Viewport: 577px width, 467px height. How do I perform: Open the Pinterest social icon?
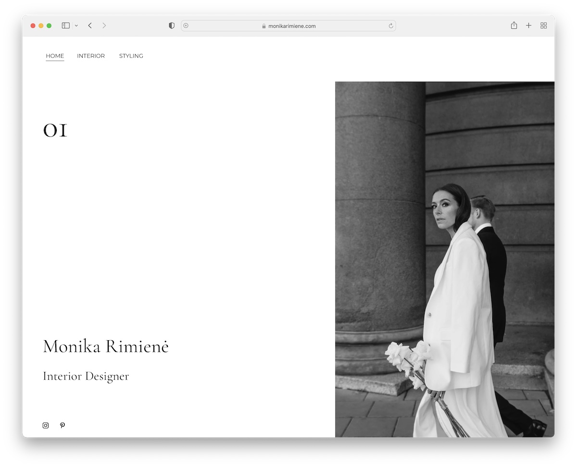(x=63, y=425)
